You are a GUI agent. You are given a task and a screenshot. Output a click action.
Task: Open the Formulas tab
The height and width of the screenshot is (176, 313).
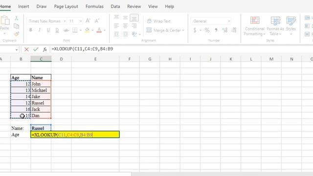tap(94, 6)
